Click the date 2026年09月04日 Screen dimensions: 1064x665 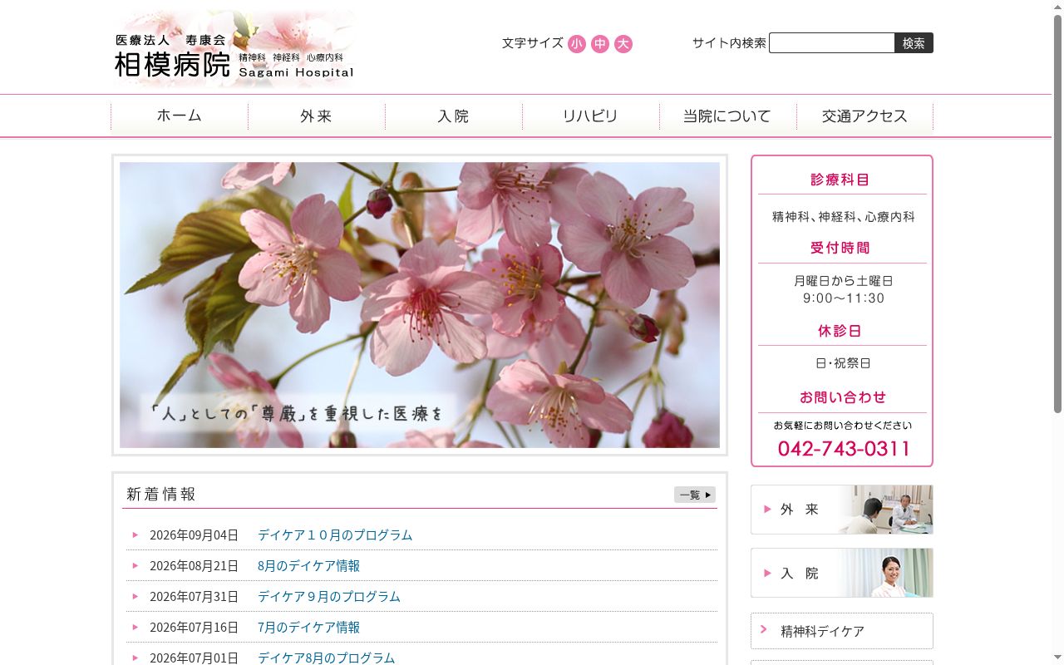point(194,534)
